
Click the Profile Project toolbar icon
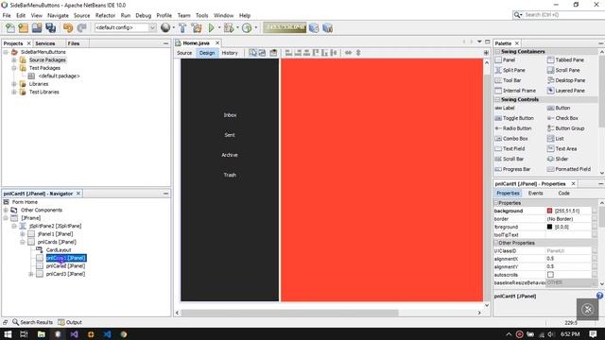[247, 27]
